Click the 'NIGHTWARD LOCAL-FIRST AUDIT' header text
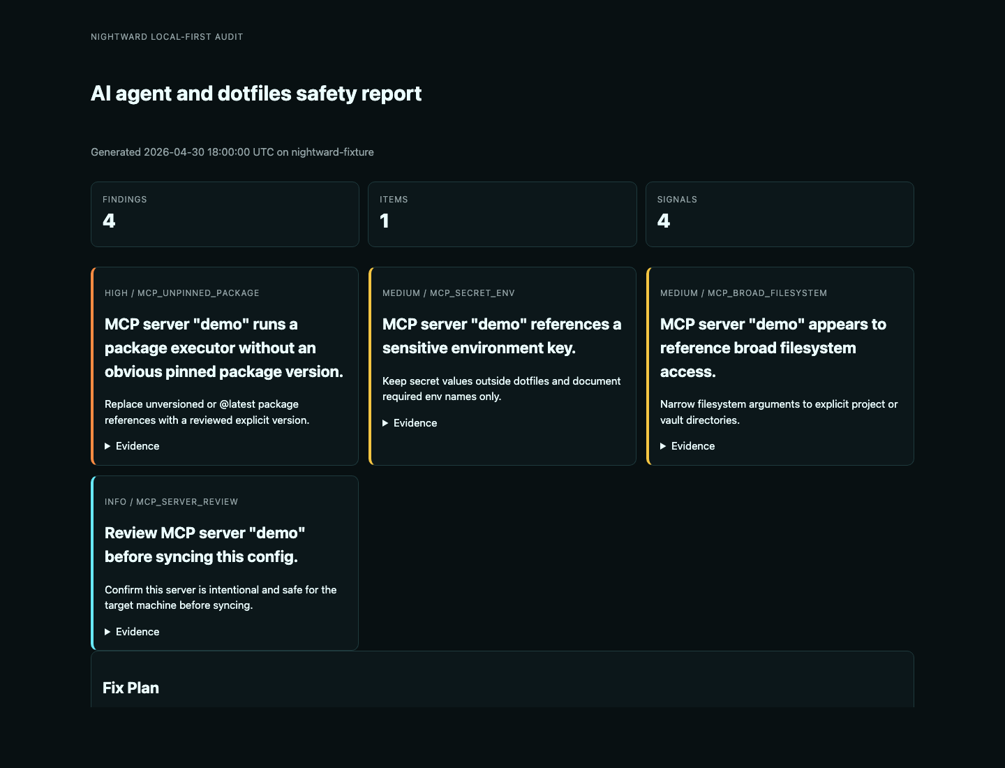The height and width of the screenshot is (768, 1005). point(167,37)
